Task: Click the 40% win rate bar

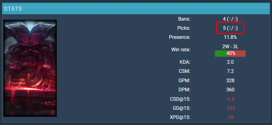Action: [230, 53]
